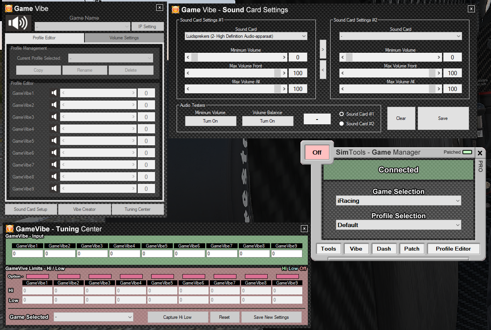Turn on the Minimum Volume audio tester
491x330 pixels.
click(211, 121)
